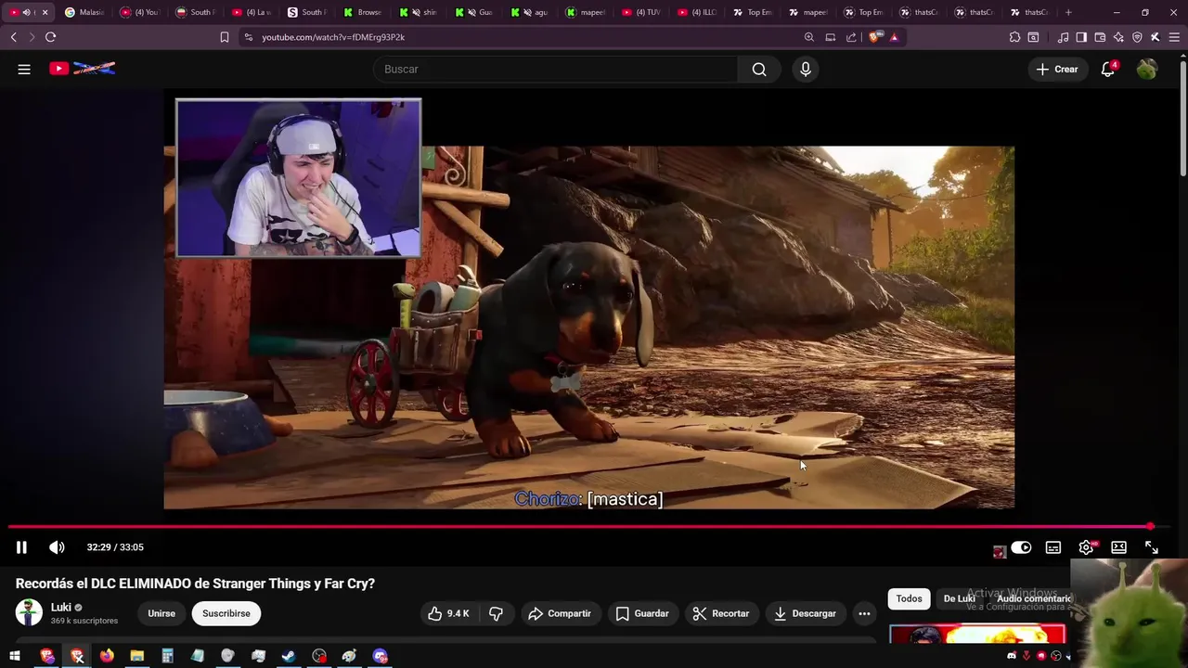Subscribe using the Suscribirse button
The width and height of the screenshot is (1188, 668).
coord(226,613)
